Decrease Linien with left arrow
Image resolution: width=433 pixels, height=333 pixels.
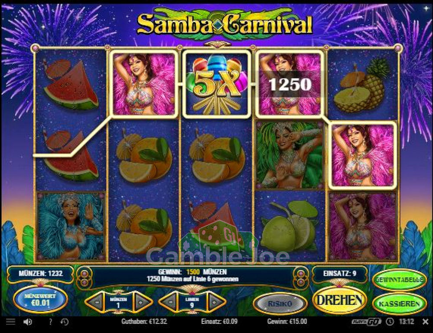[169, 302]
